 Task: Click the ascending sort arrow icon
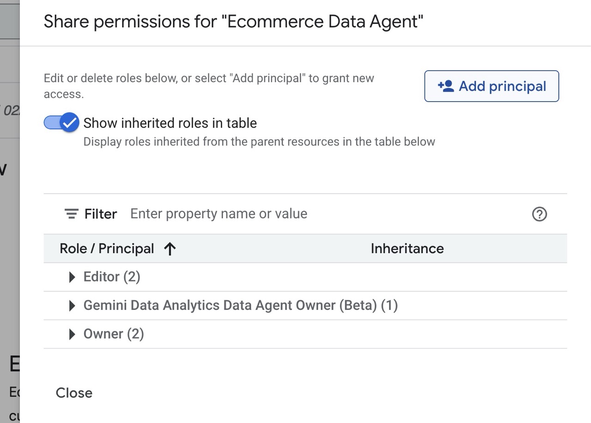(x=170, y=249)
